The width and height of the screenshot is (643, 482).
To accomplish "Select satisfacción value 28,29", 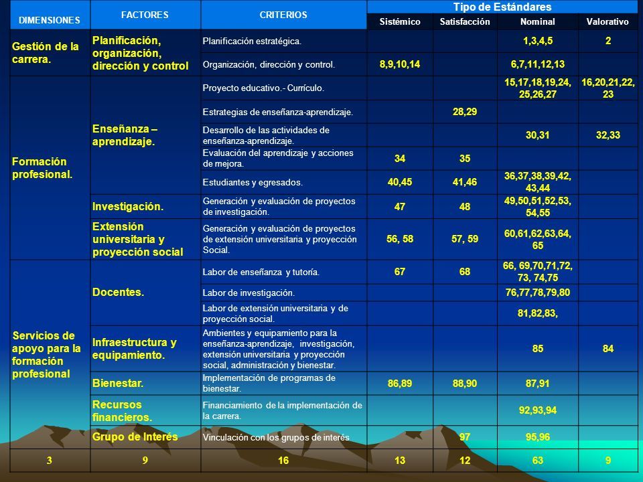I will 465,112.
